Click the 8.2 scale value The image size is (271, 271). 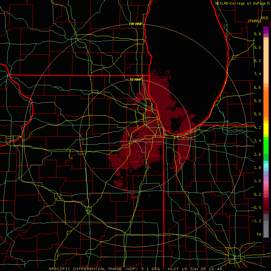point(257,61)
